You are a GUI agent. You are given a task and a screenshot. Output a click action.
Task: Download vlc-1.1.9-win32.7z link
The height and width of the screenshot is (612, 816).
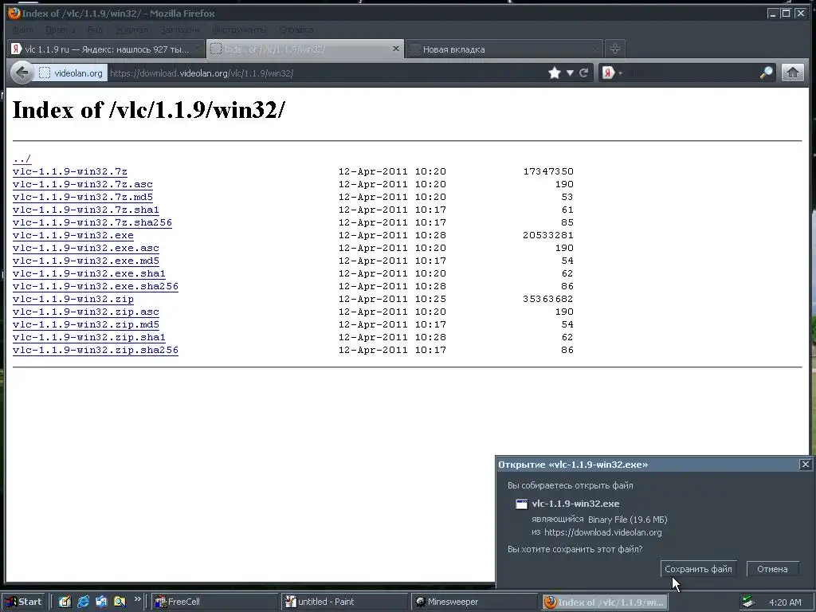coord(70,171)
